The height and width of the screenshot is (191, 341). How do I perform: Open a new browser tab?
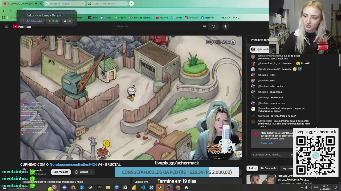click(131, 3)
